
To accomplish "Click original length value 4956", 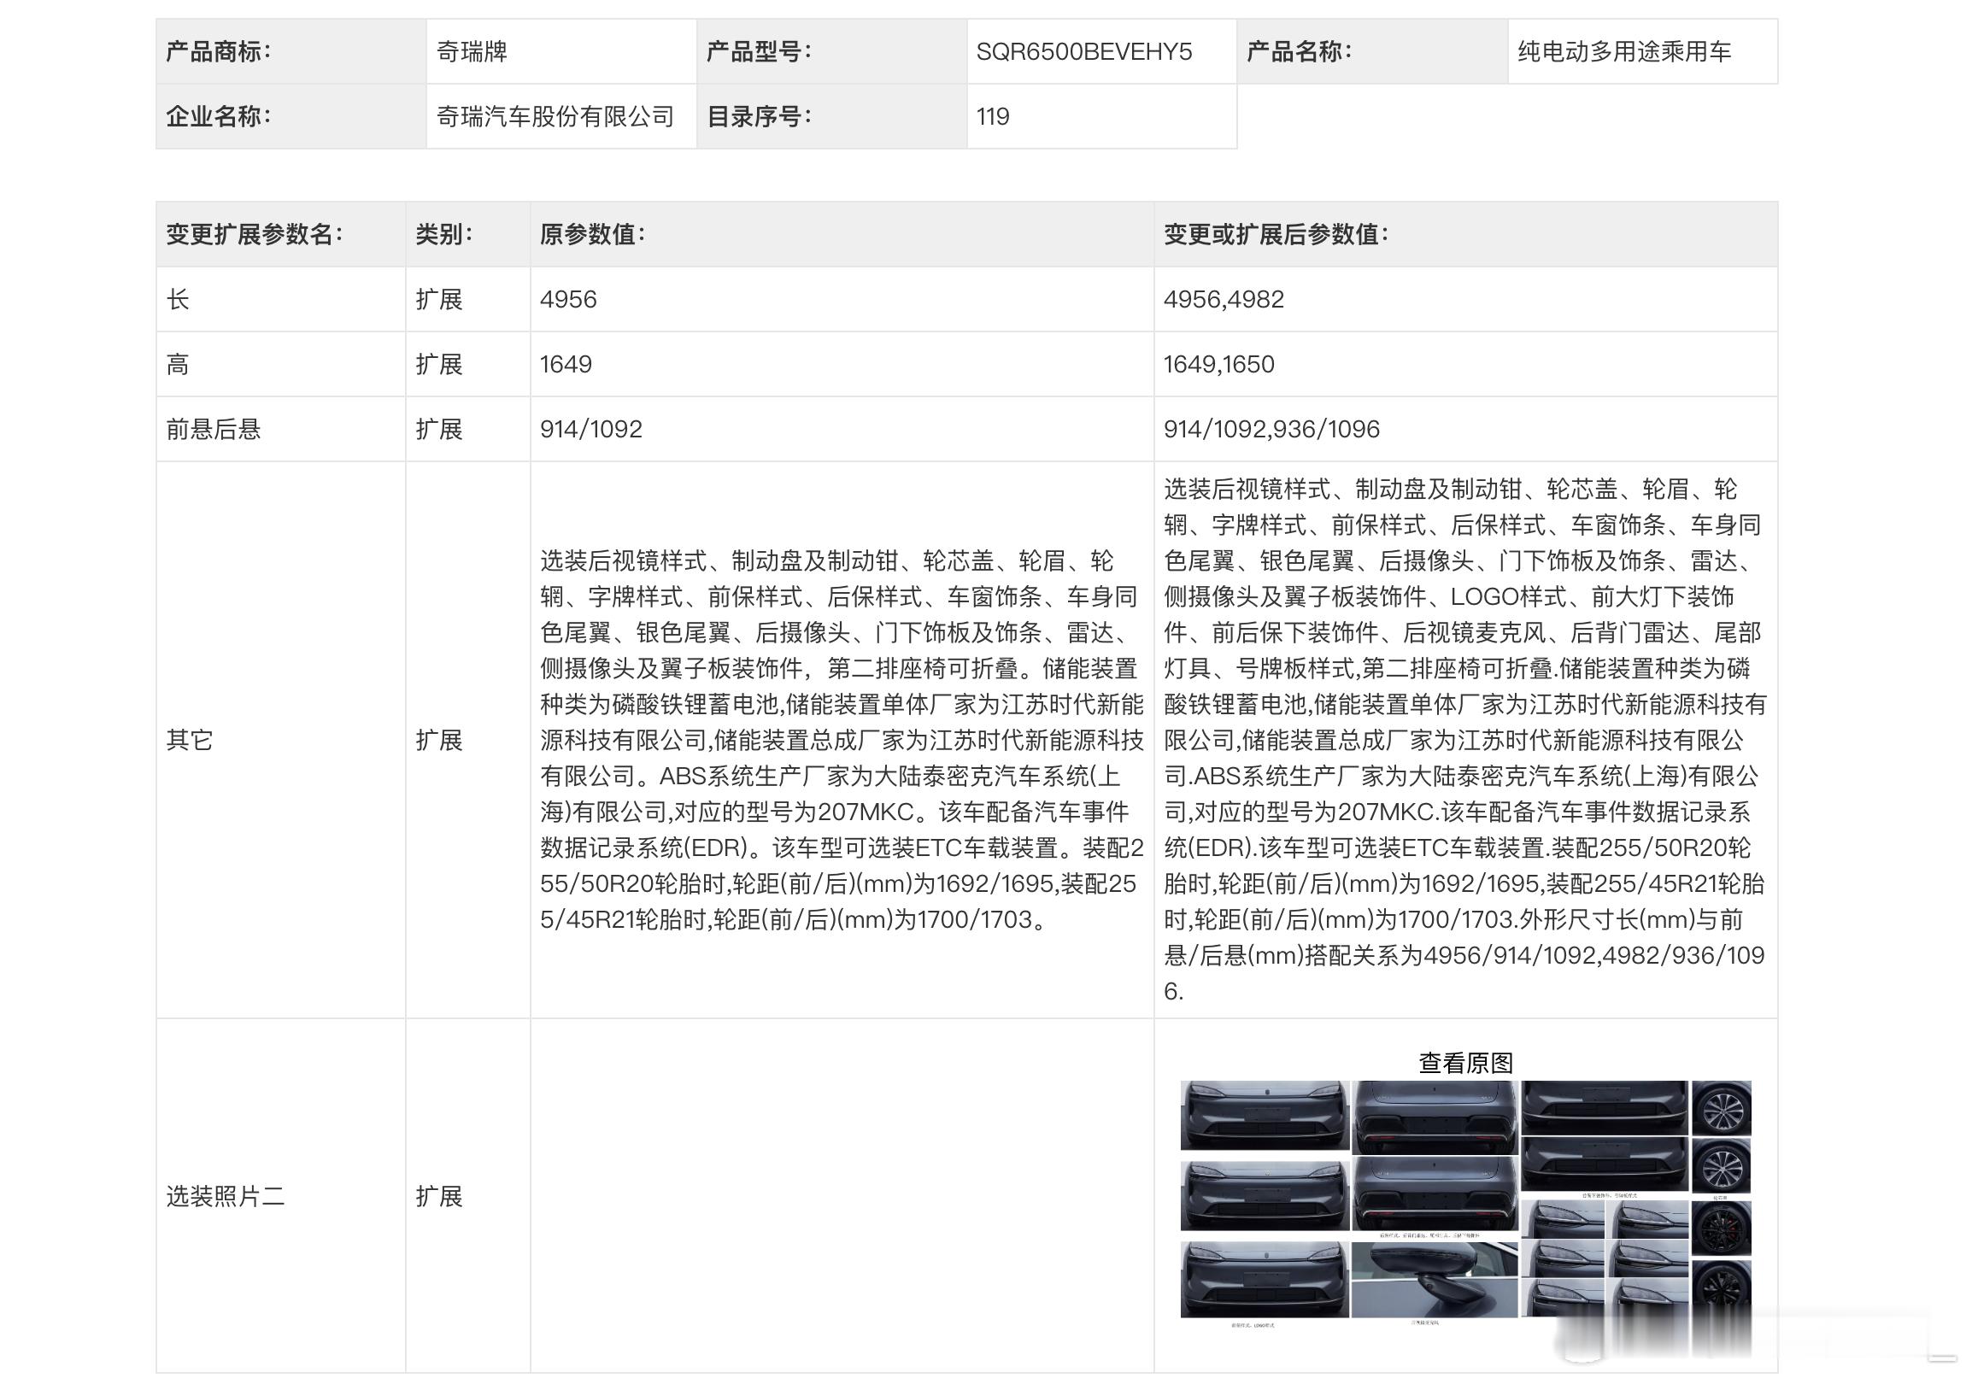I will click(567, 299).
